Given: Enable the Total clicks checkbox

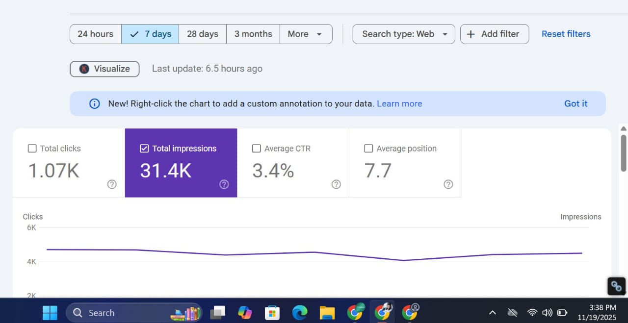Looking at the screenshot, I should tap(32, 149).
